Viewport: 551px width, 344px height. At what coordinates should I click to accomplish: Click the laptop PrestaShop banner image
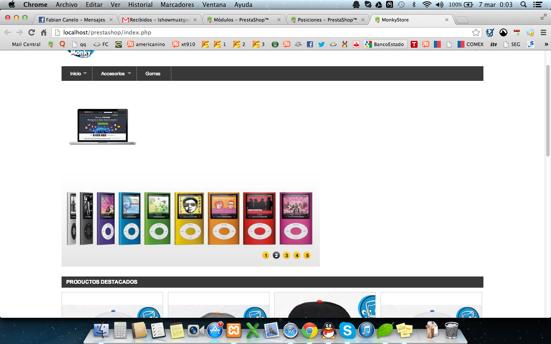tap(102, 126)
